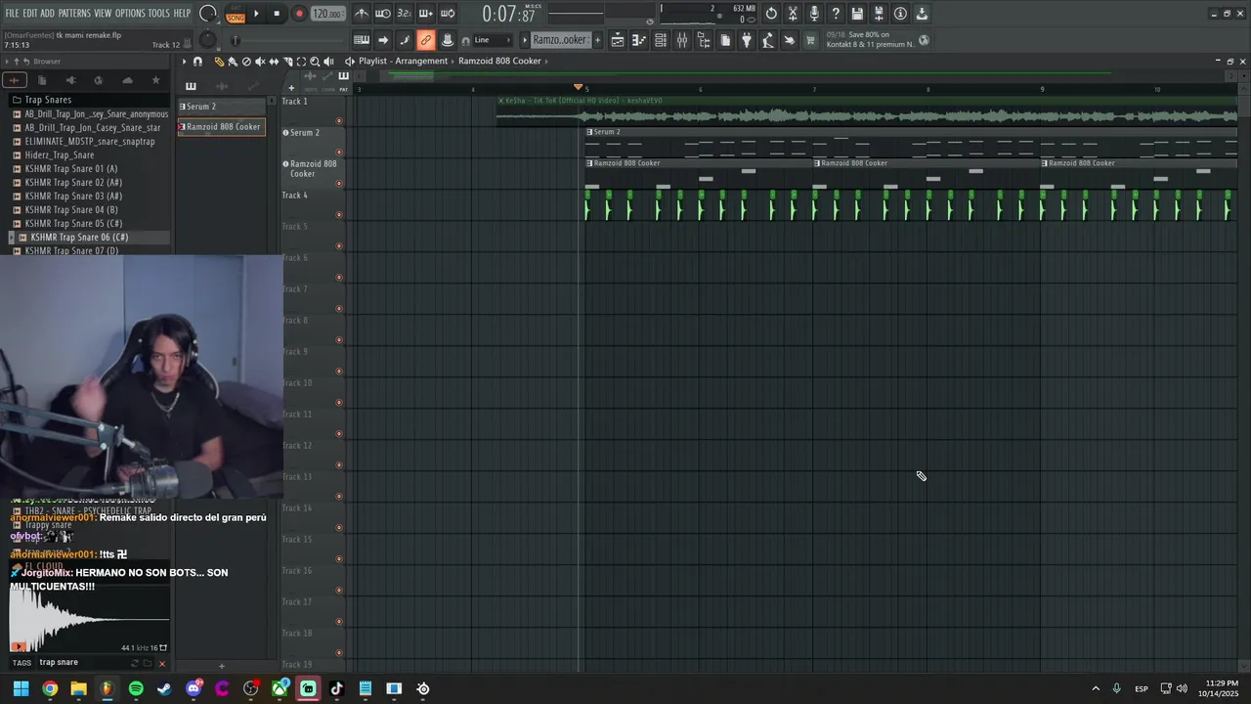Open the piano roll view icon

tap(639, 40)
